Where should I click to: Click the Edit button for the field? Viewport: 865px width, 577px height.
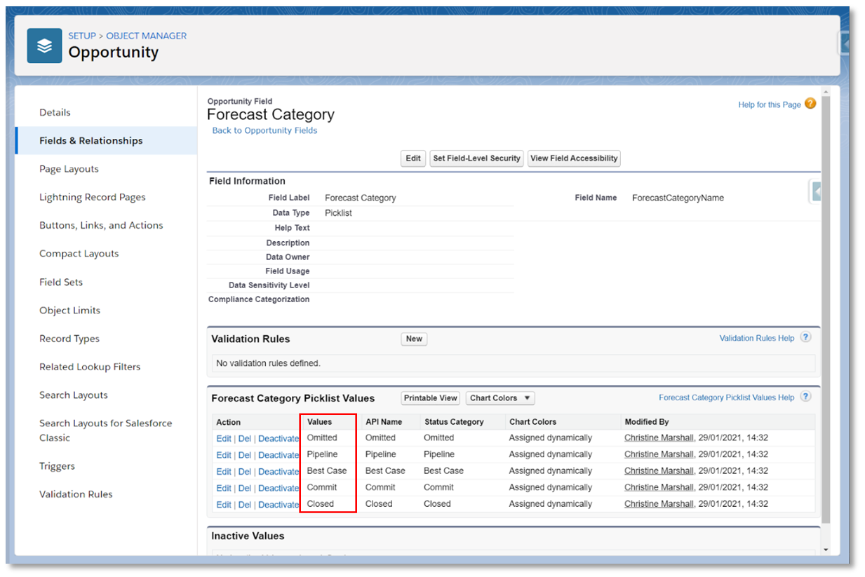click(x=413, y=158)
